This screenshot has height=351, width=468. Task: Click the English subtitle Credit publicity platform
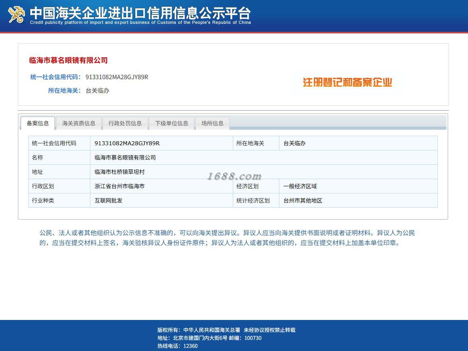[140, 22]
